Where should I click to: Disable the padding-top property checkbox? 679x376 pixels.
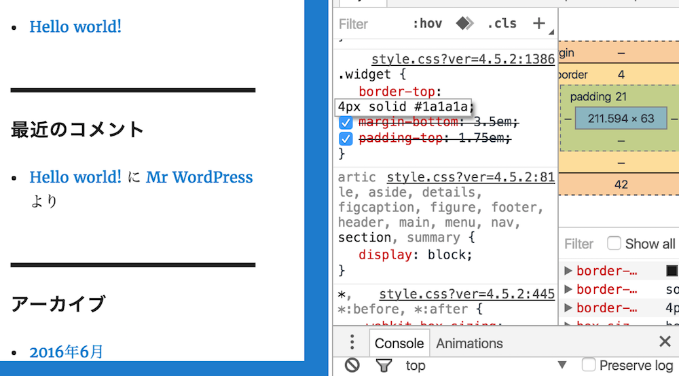(346, 138)
